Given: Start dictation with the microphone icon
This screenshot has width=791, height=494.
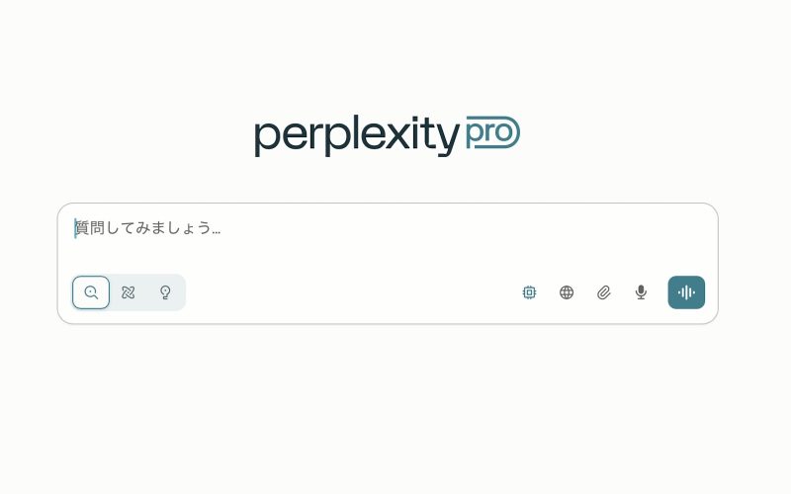Looking at the screenshot, I should point(641,292).
